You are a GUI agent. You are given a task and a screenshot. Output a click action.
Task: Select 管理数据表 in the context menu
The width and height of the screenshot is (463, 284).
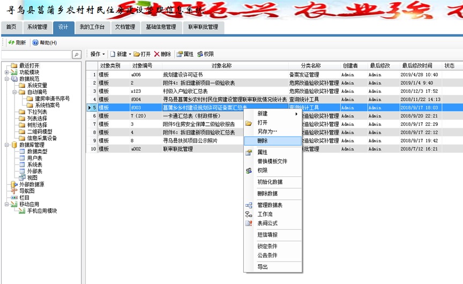pyautogui.click(x=270, y=205)
